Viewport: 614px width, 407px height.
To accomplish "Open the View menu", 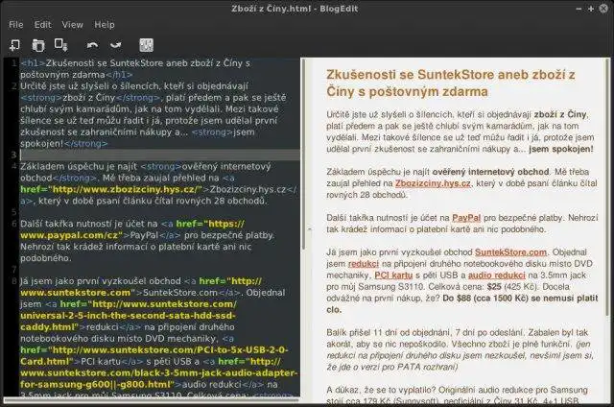I will 73,25.
